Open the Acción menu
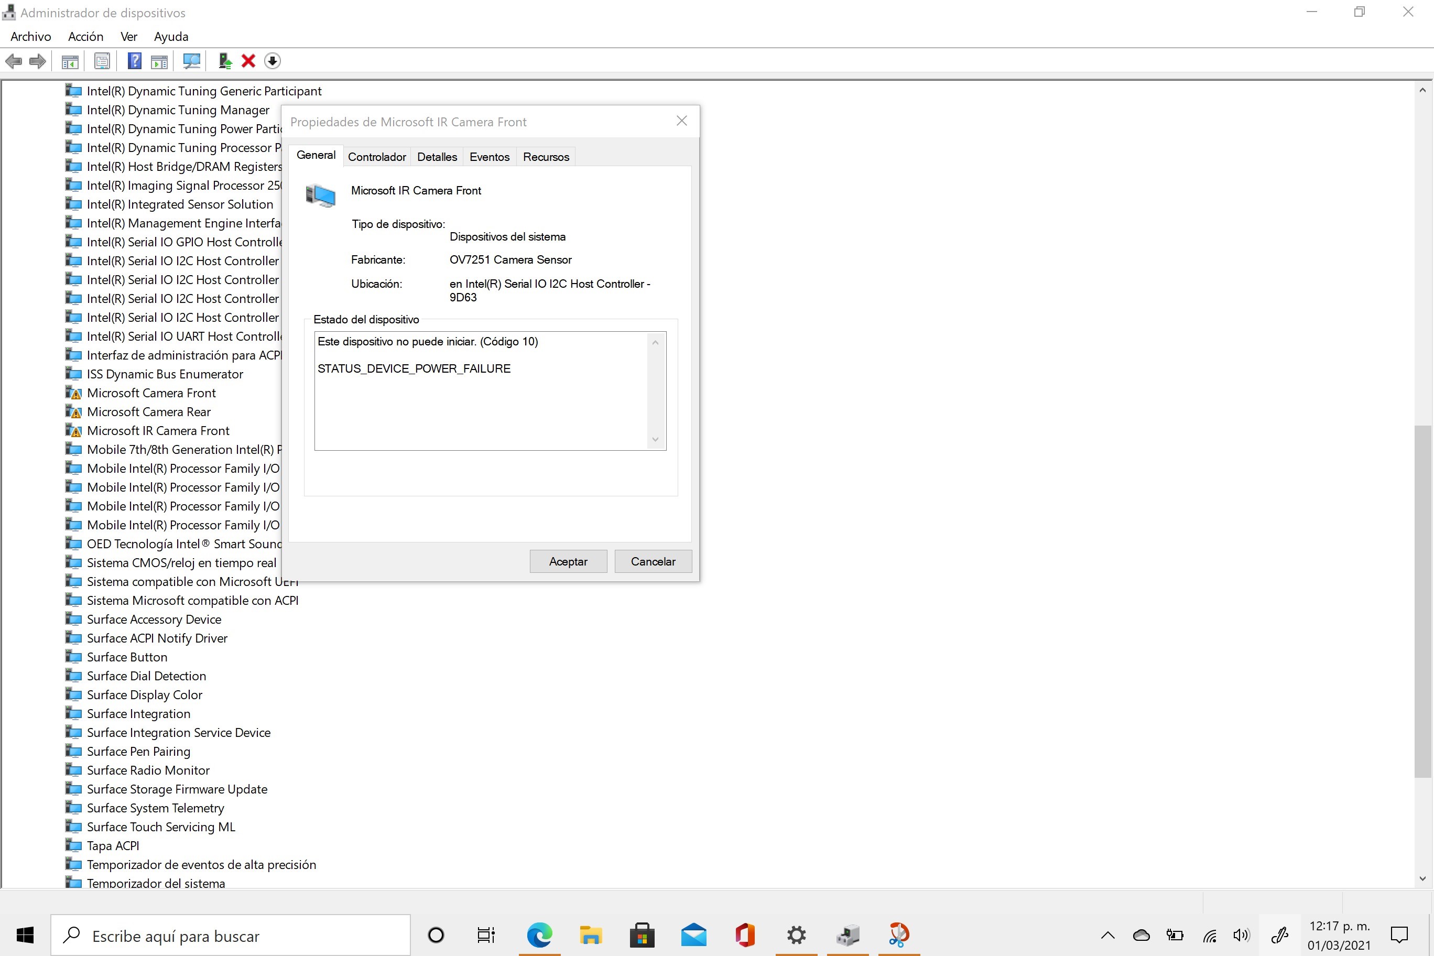 (x=85, y=37)
